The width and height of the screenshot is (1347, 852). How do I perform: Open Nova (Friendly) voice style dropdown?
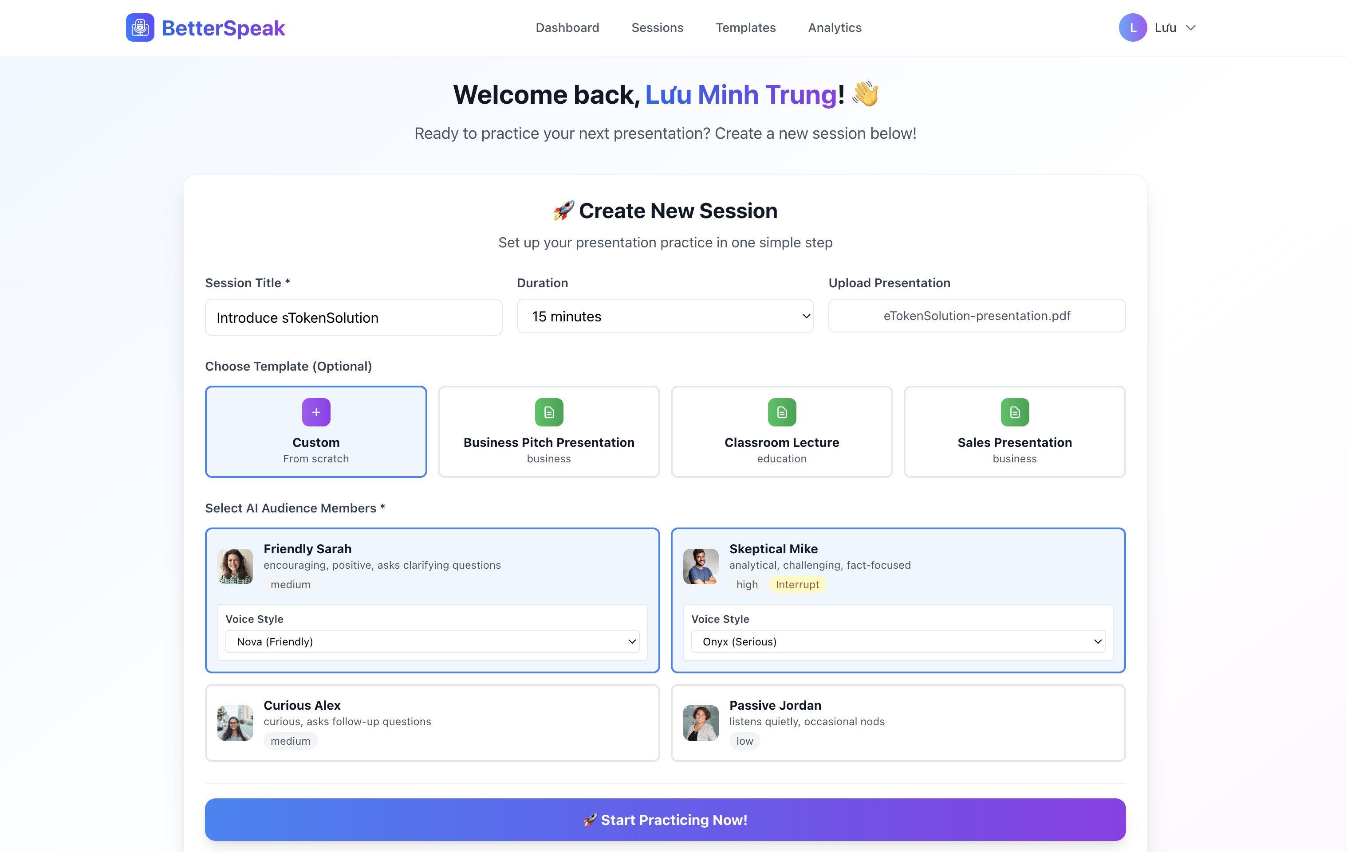[432, 641]
